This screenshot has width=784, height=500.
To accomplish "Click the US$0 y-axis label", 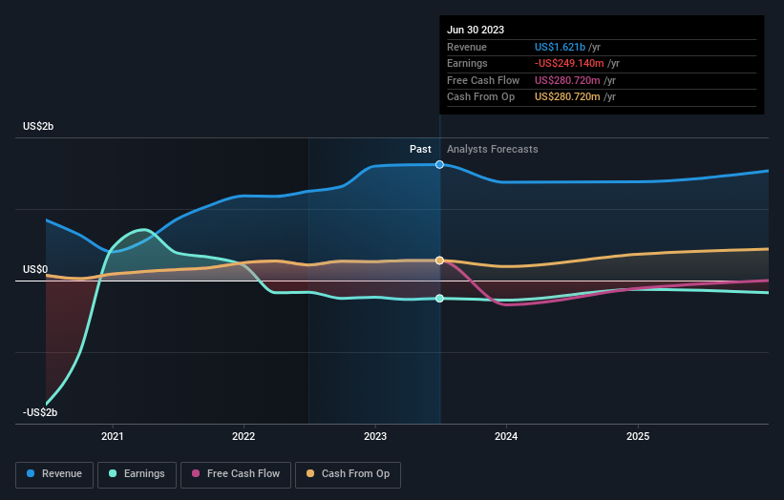I will [x=35, y=270].
